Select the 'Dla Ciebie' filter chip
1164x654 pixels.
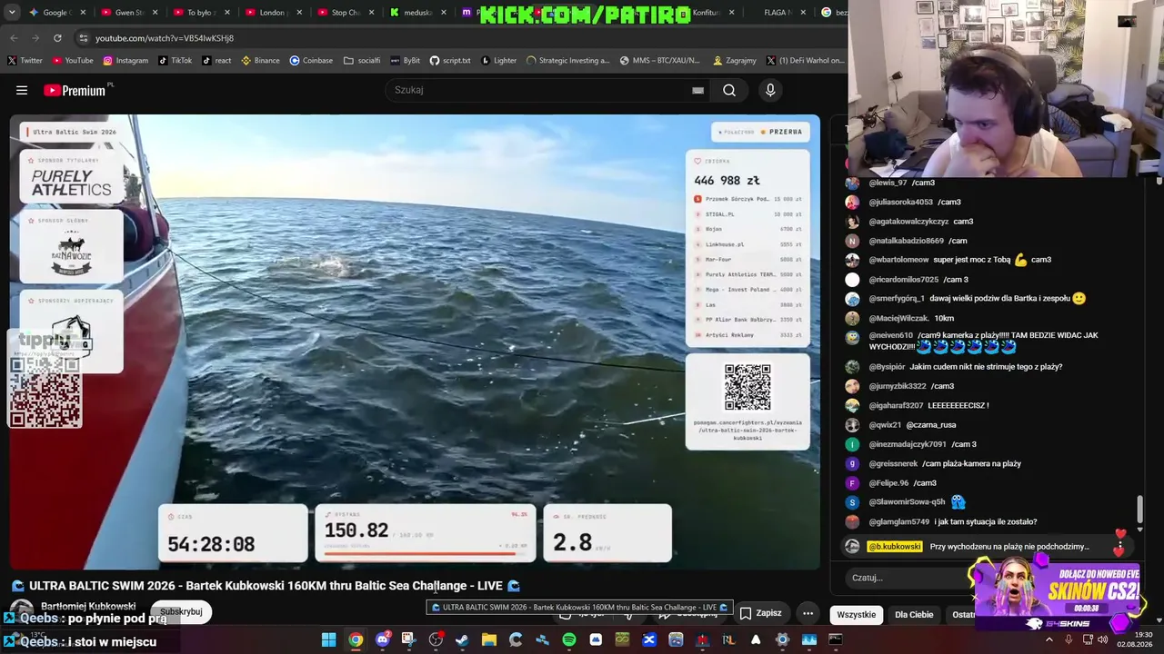point(914,615)
